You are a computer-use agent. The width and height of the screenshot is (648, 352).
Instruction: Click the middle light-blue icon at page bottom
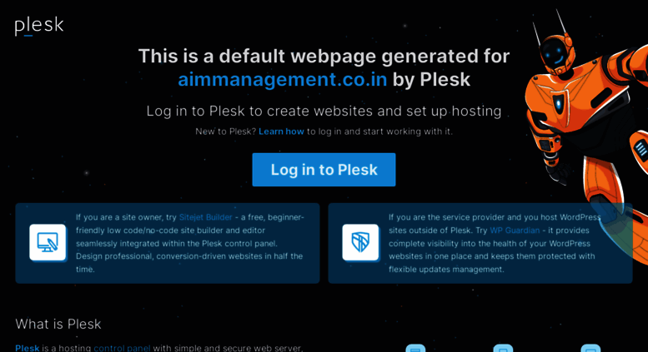[x=503, y=349]
